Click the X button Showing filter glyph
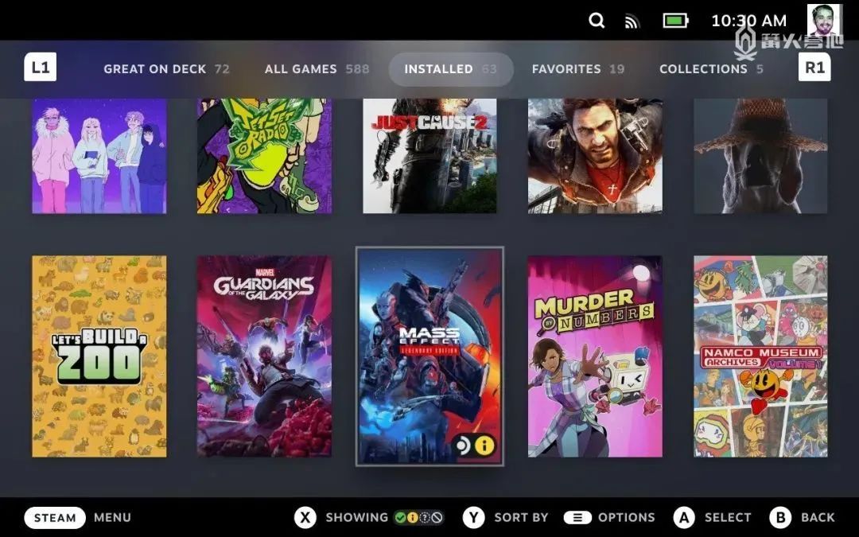 [x=305, y=517]
